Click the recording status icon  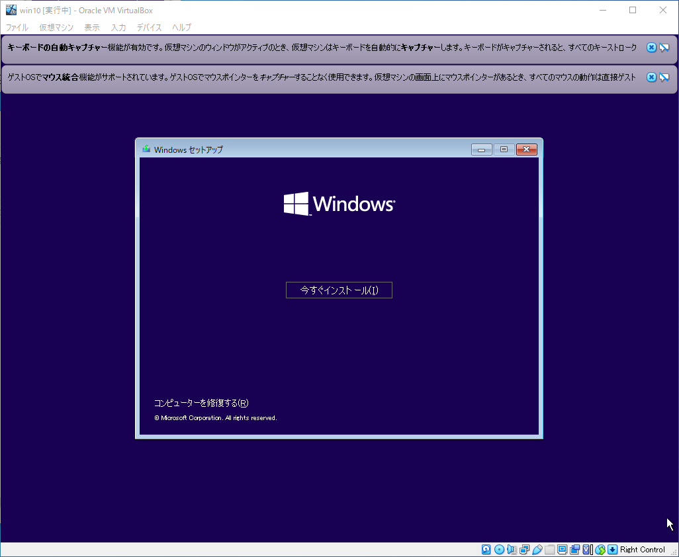pyautogui.click(x=574, y=549)
